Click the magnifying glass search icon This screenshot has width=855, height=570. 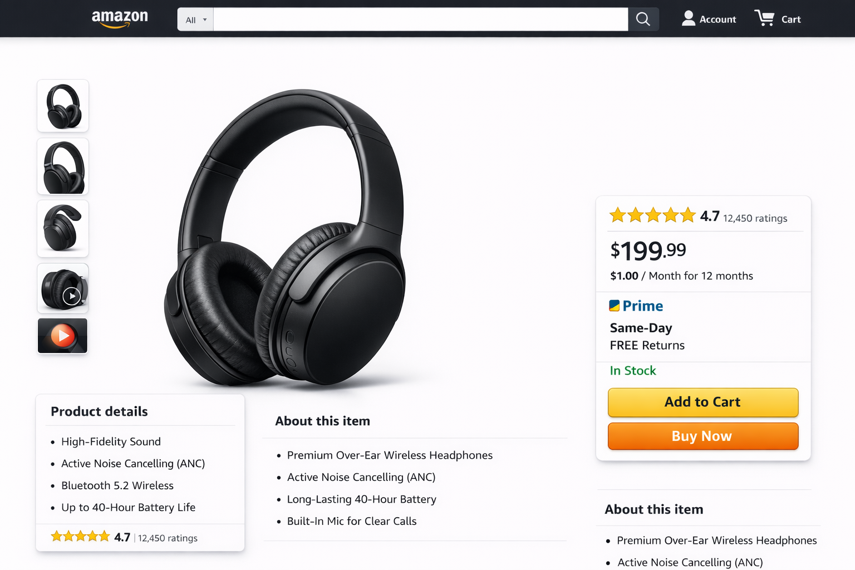(x=643, y=19)
